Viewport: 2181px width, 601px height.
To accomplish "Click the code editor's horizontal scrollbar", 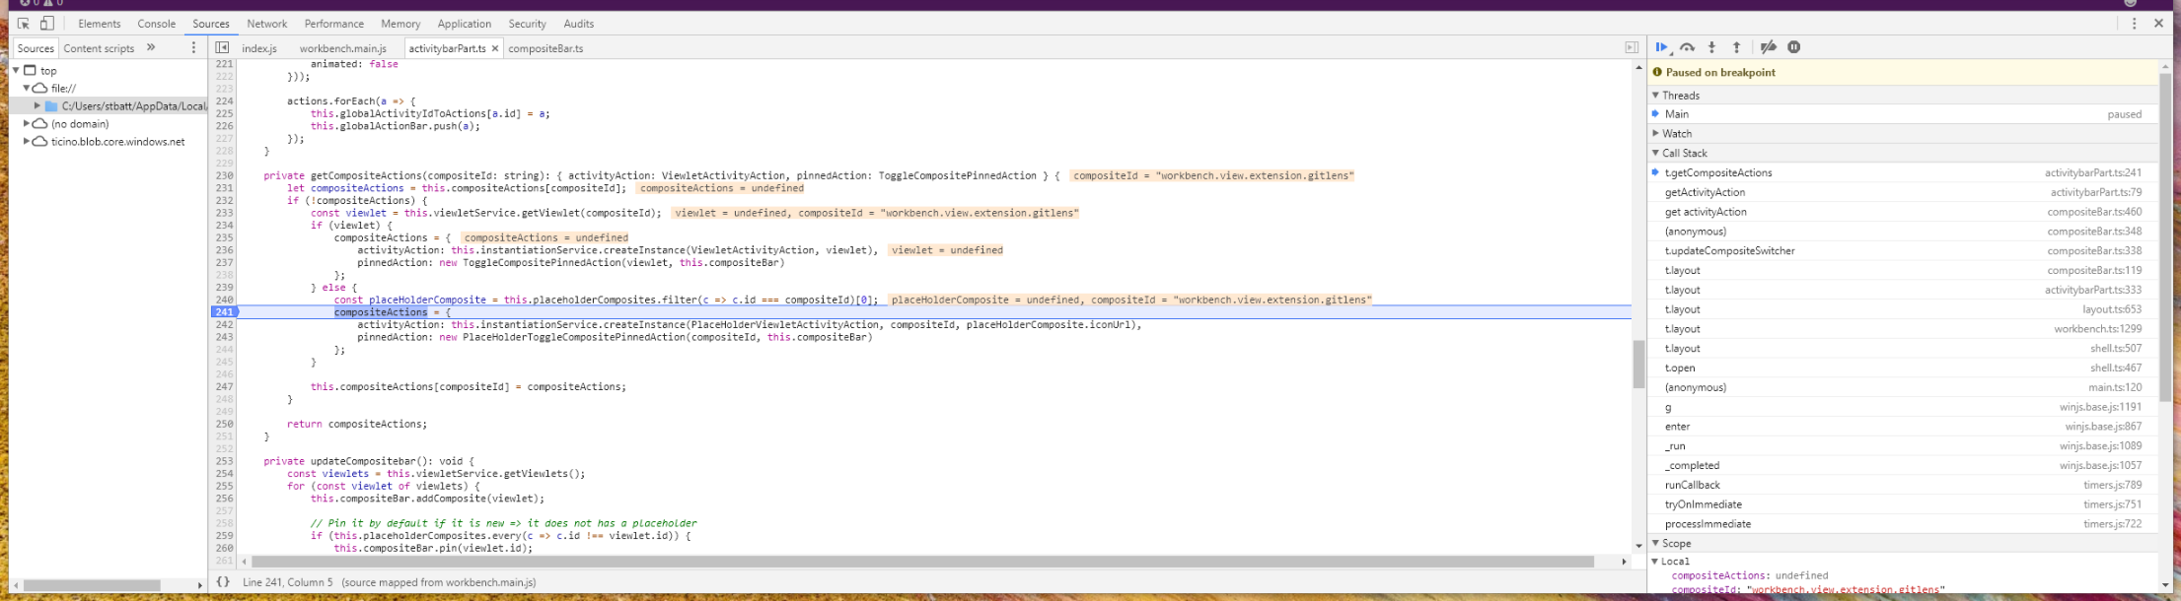I will point(917,562).
